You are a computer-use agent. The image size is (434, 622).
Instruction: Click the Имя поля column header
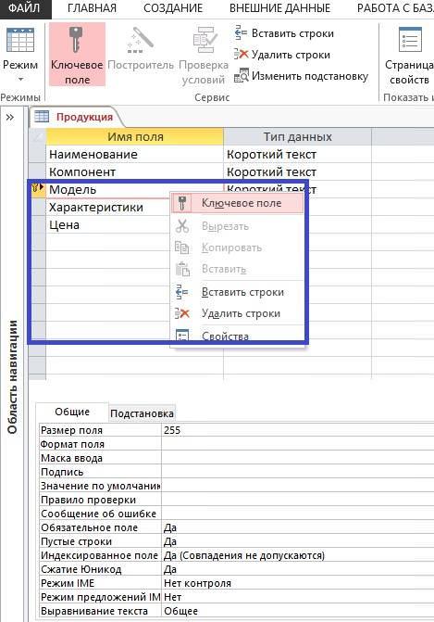(x=135, y=137)
